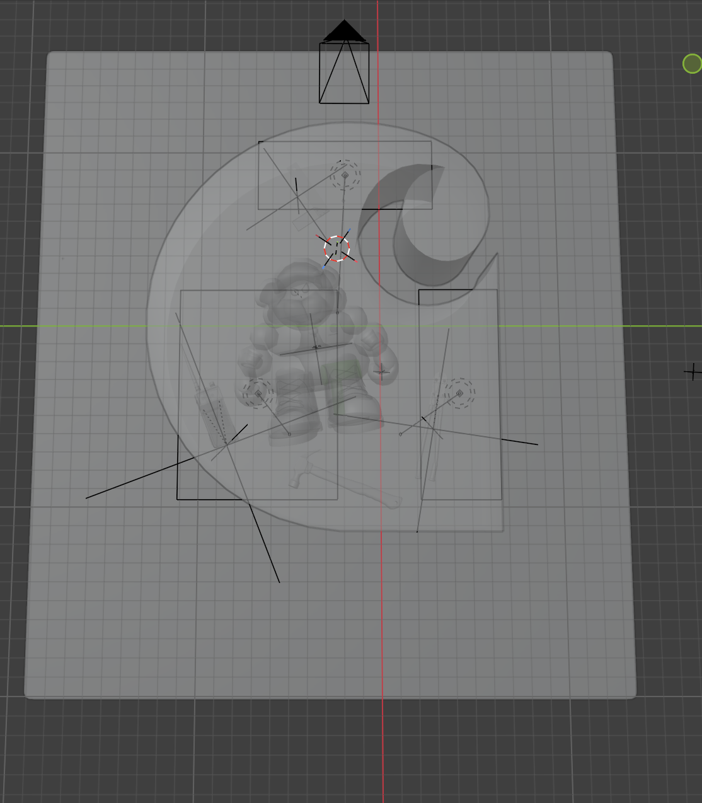702x803 pixels.
Task: Select the dashed-circle light beside the bear's left boot
Action: point(258,394)
